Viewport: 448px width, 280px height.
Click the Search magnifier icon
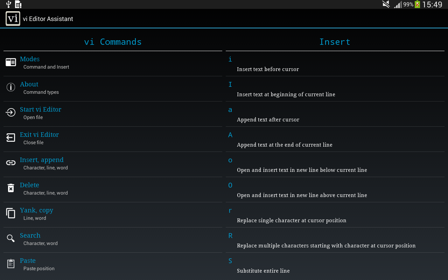point(11,238)
